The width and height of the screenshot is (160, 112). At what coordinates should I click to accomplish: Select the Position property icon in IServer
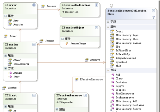pos(10,24)
